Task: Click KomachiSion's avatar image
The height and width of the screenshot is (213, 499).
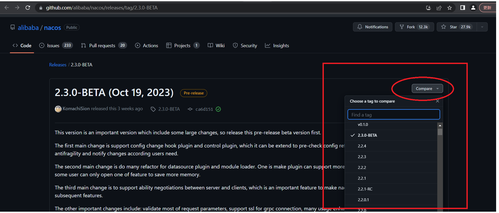Action: tap(58, 109)
